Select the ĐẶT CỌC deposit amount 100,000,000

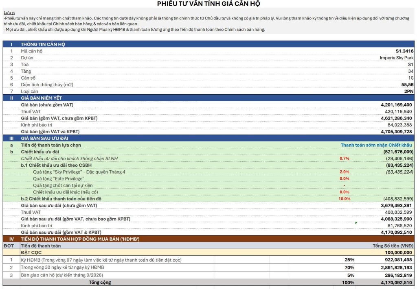click(x=398, y=252)
